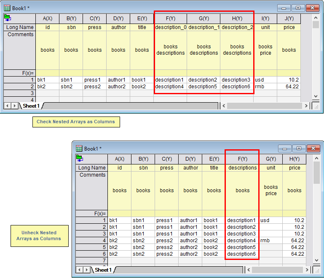This screenshot has width=324, height=278.
Task: Click F(x)= row label in top workbook
Action: [20, 73]
